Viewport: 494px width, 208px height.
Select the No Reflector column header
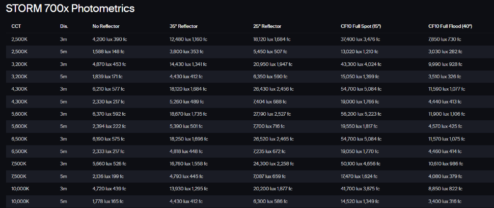tap(106, 26)
